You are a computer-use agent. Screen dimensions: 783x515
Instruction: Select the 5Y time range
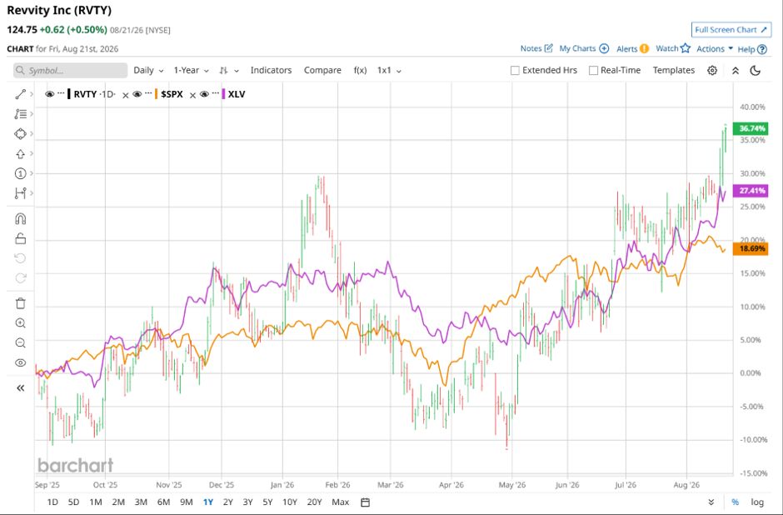click(x=267, y=502)
